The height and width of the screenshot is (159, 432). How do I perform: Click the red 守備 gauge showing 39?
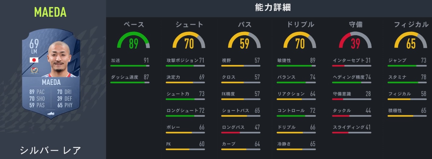click(355, 41)
